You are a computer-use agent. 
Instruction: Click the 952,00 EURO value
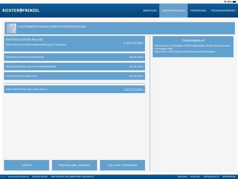[x=136, y=67]
